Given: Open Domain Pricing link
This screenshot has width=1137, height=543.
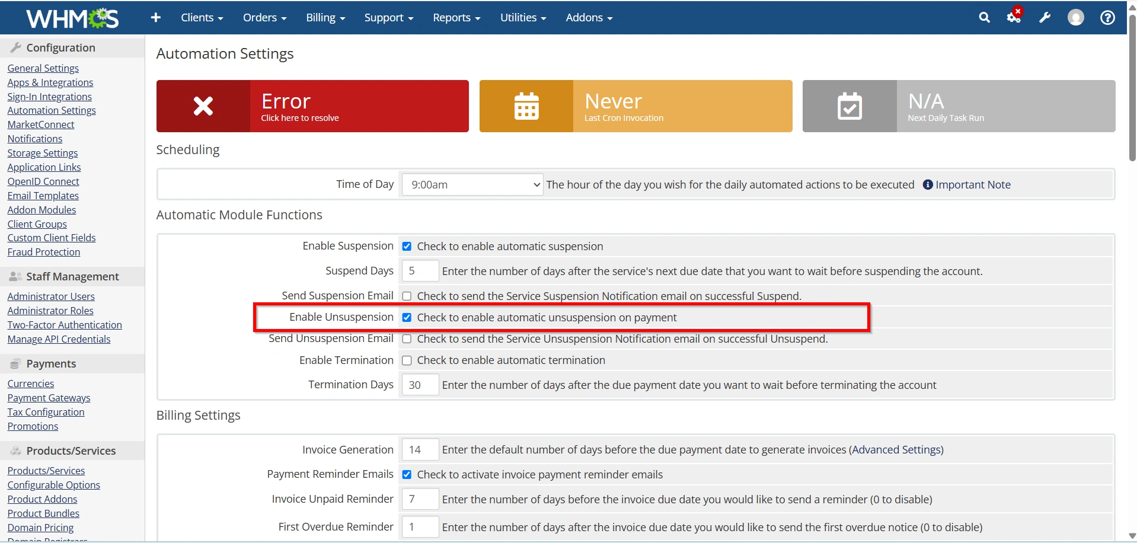Looking at the screenshot, I should (40, 528).
